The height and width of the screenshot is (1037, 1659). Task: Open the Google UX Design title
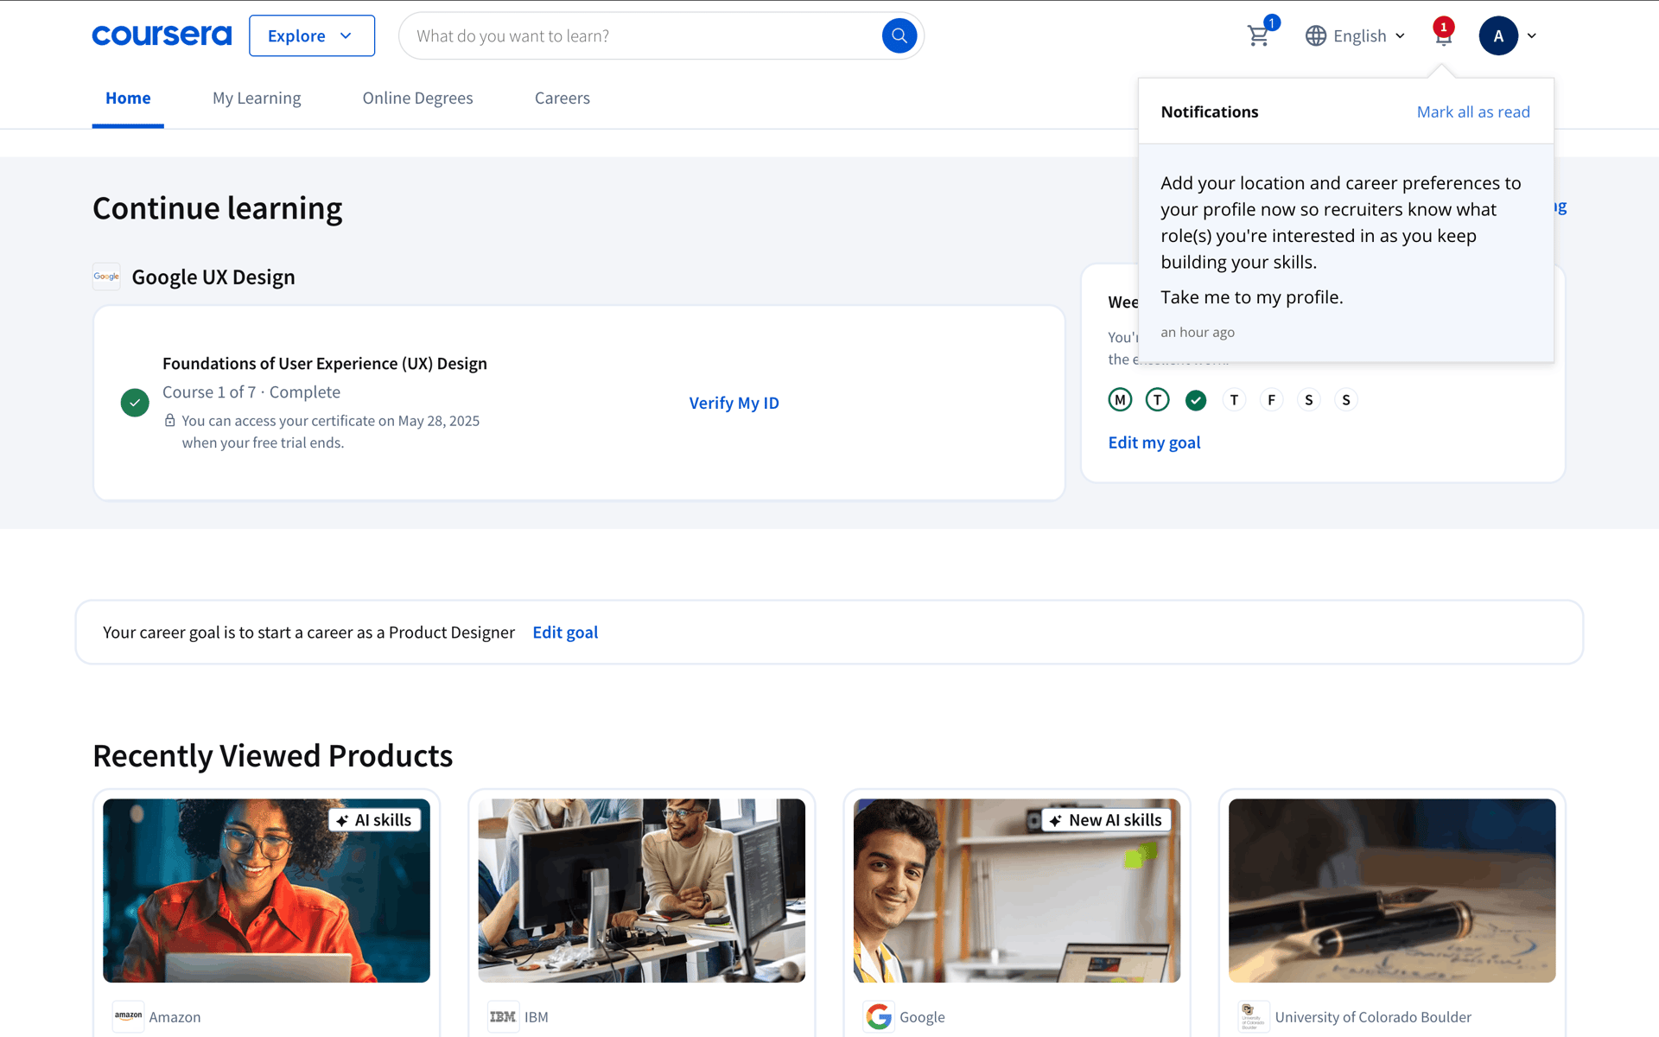point(213,277)
